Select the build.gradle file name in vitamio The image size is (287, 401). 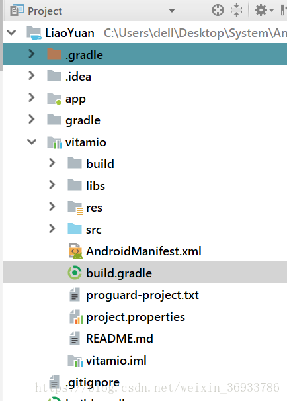click(x=119, y=273)
